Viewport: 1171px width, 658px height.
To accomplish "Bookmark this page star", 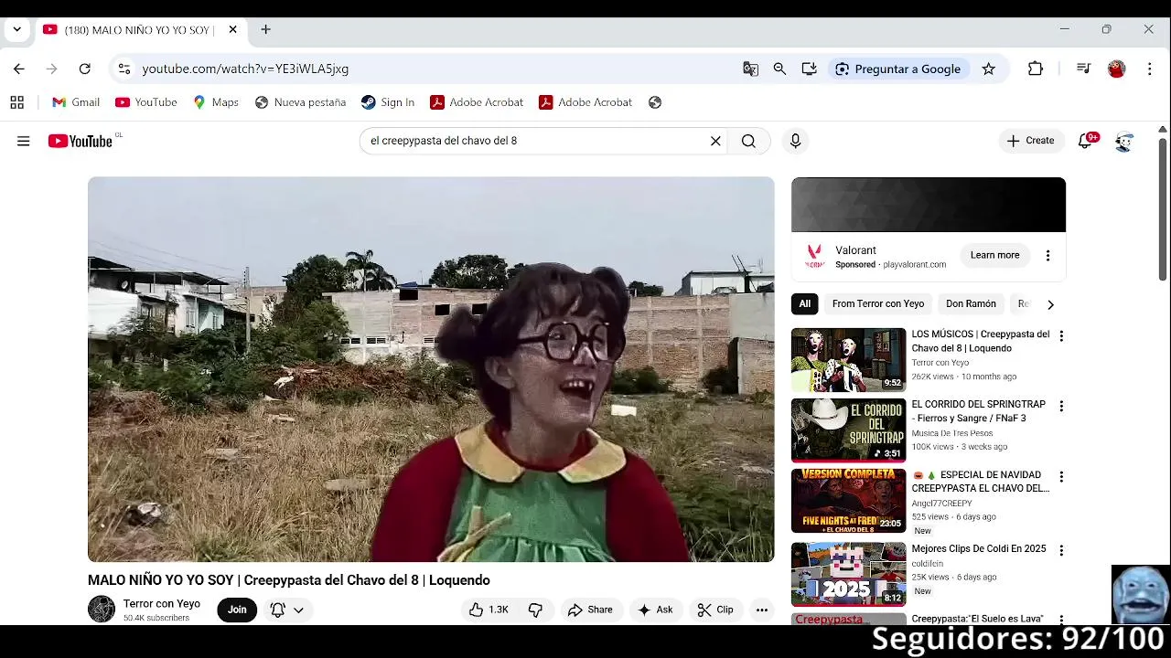I will pos(989,69).
